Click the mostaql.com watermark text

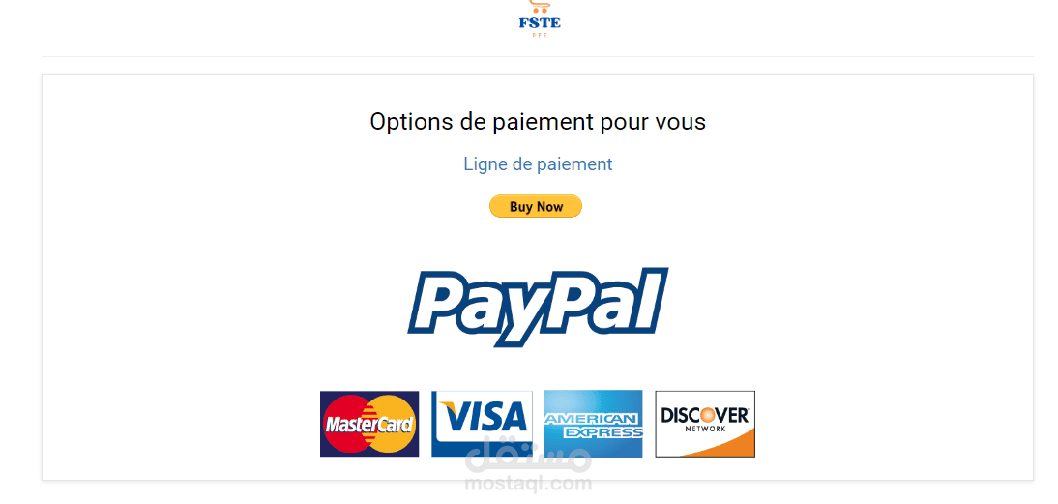coord(529,483)
